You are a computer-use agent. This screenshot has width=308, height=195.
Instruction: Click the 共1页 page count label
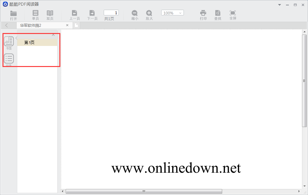point(109,19)
